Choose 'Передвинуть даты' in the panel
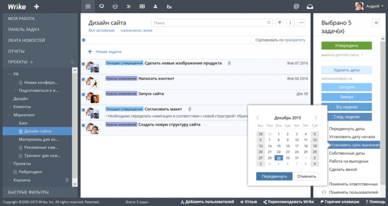The image size is (388, 206). tap(346, 128)
